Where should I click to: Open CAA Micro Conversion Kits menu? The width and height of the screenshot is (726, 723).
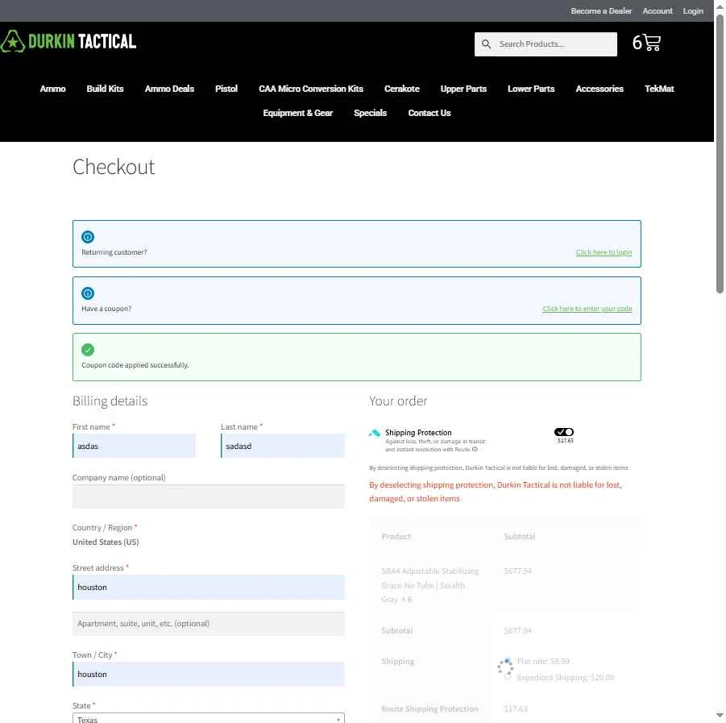click(x=311, y=89)
